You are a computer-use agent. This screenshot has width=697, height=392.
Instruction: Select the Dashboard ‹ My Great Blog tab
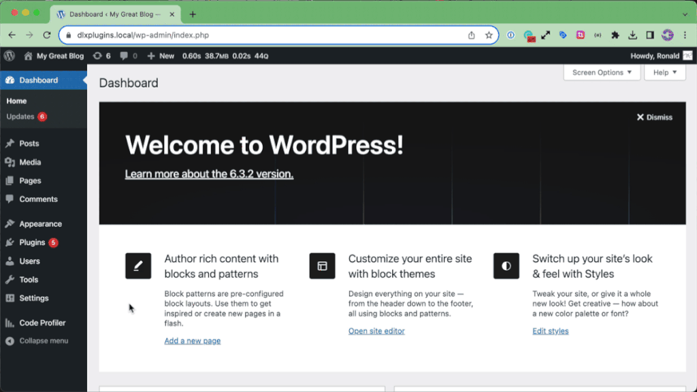pos(116,14)
